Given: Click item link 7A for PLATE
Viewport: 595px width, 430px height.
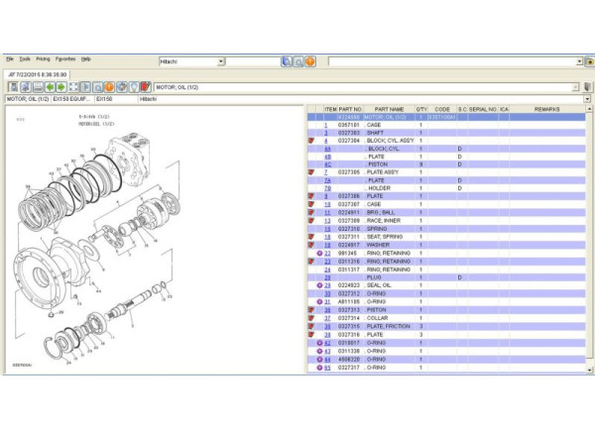Looking at the screenshot, I should pyautogui.click(x=328, y=180).
